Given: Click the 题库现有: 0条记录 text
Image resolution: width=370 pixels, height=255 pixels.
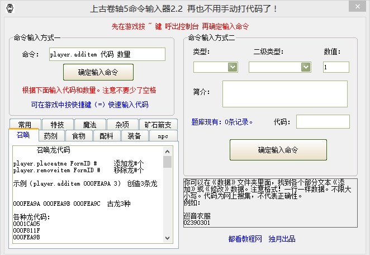Looking at the screenshot, I should [222, 122].
